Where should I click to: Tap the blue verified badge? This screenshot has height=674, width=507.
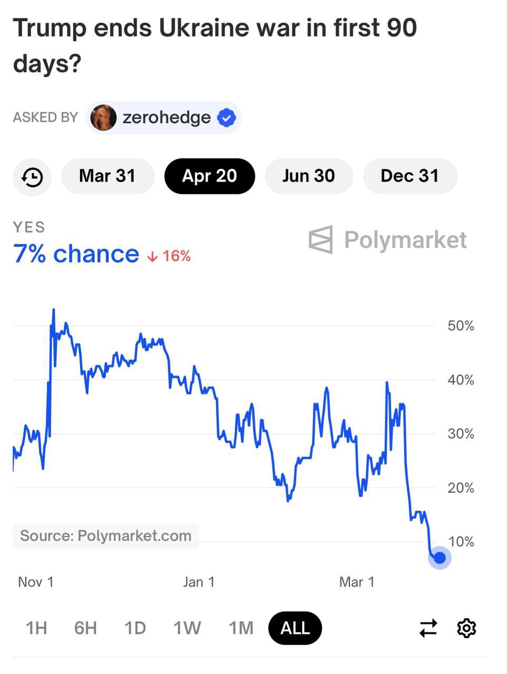point(226,117)
